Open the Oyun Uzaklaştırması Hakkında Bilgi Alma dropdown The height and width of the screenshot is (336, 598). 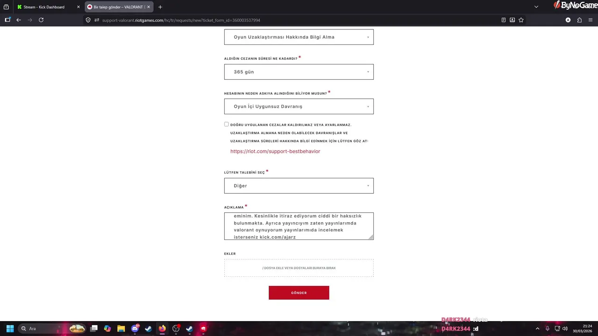point(299,37)
